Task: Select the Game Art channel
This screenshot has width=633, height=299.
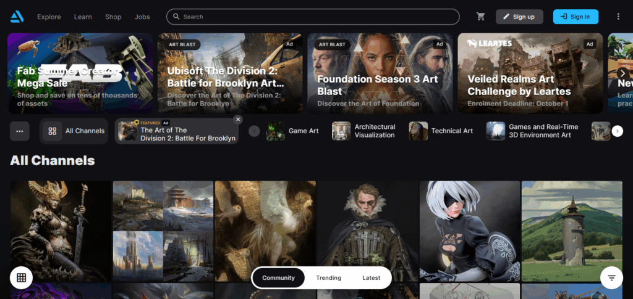Action: [x=292, y=131]
